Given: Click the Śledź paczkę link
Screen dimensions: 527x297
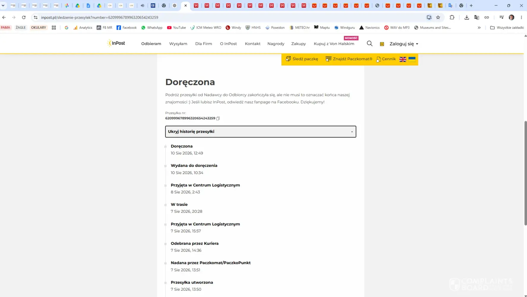Looking at the screenshot, I should point(302,59).
